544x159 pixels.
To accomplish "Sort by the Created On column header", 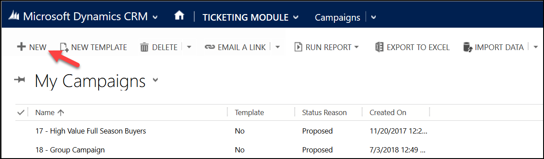I will tap(388, 112).
